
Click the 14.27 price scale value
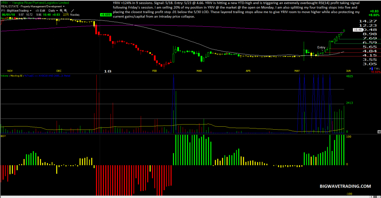tap(368, 21)
